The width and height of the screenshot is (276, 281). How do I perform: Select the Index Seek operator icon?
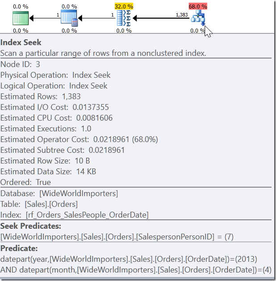coord(198,19)
